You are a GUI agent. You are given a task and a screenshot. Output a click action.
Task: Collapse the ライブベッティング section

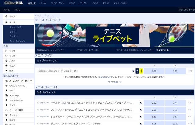(x=192, y=61)
